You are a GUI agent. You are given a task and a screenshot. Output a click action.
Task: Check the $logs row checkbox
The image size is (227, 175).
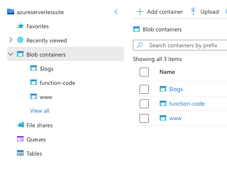[144, 89]
